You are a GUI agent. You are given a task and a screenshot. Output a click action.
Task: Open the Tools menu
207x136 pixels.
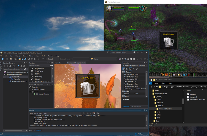(x=43, y=56)
